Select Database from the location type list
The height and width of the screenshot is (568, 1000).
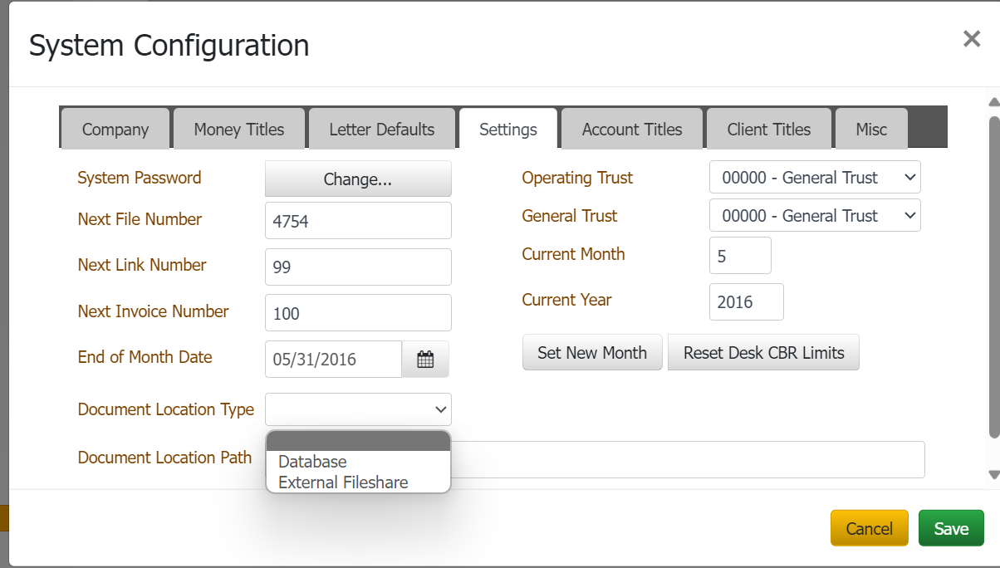(x=312, y=462)
